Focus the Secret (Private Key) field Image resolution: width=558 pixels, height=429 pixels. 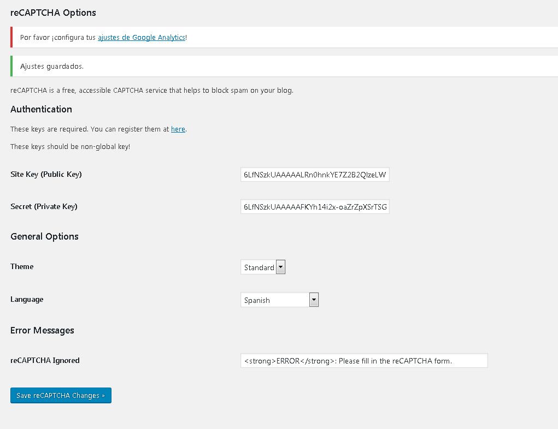[315, 207]
